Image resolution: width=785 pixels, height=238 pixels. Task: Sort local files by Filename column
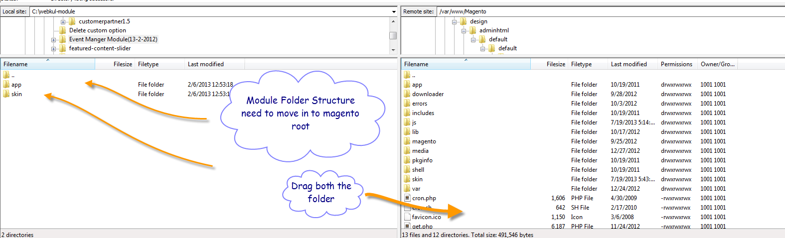click(x=48, y=64)
